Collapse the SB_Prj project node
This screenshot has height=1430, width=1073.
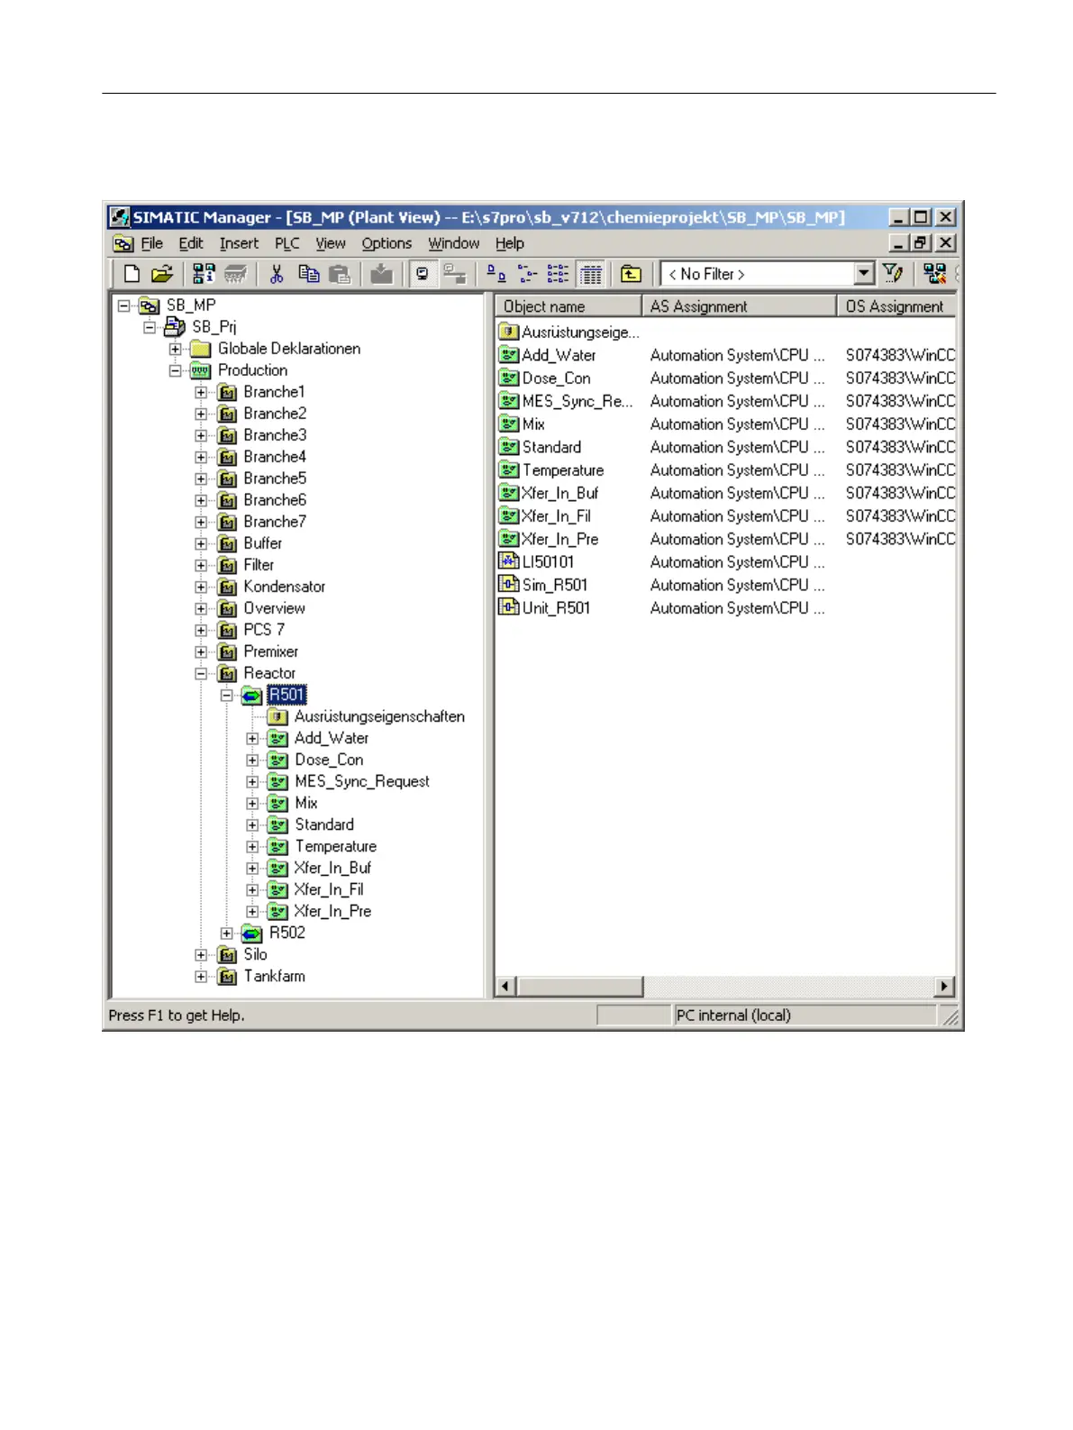pos(150,327)
